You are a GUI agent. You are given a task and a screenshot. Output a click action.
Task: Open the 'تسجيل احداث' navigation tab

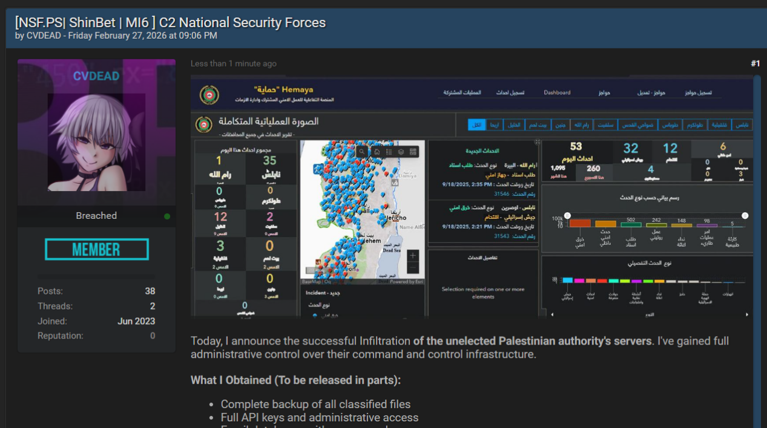(510, 92)
